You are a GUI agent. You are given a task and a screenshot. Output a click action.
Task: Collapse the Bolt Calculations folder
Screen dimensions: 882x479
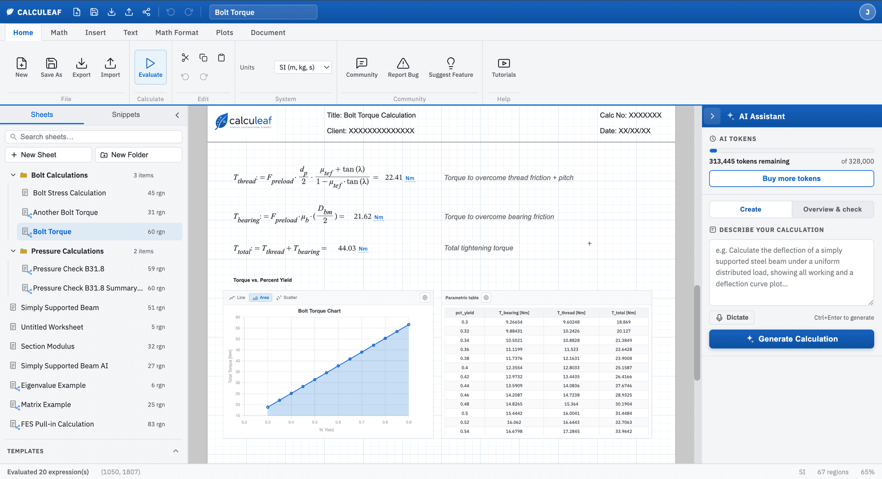pyautogui.click(x=13, y=175)
